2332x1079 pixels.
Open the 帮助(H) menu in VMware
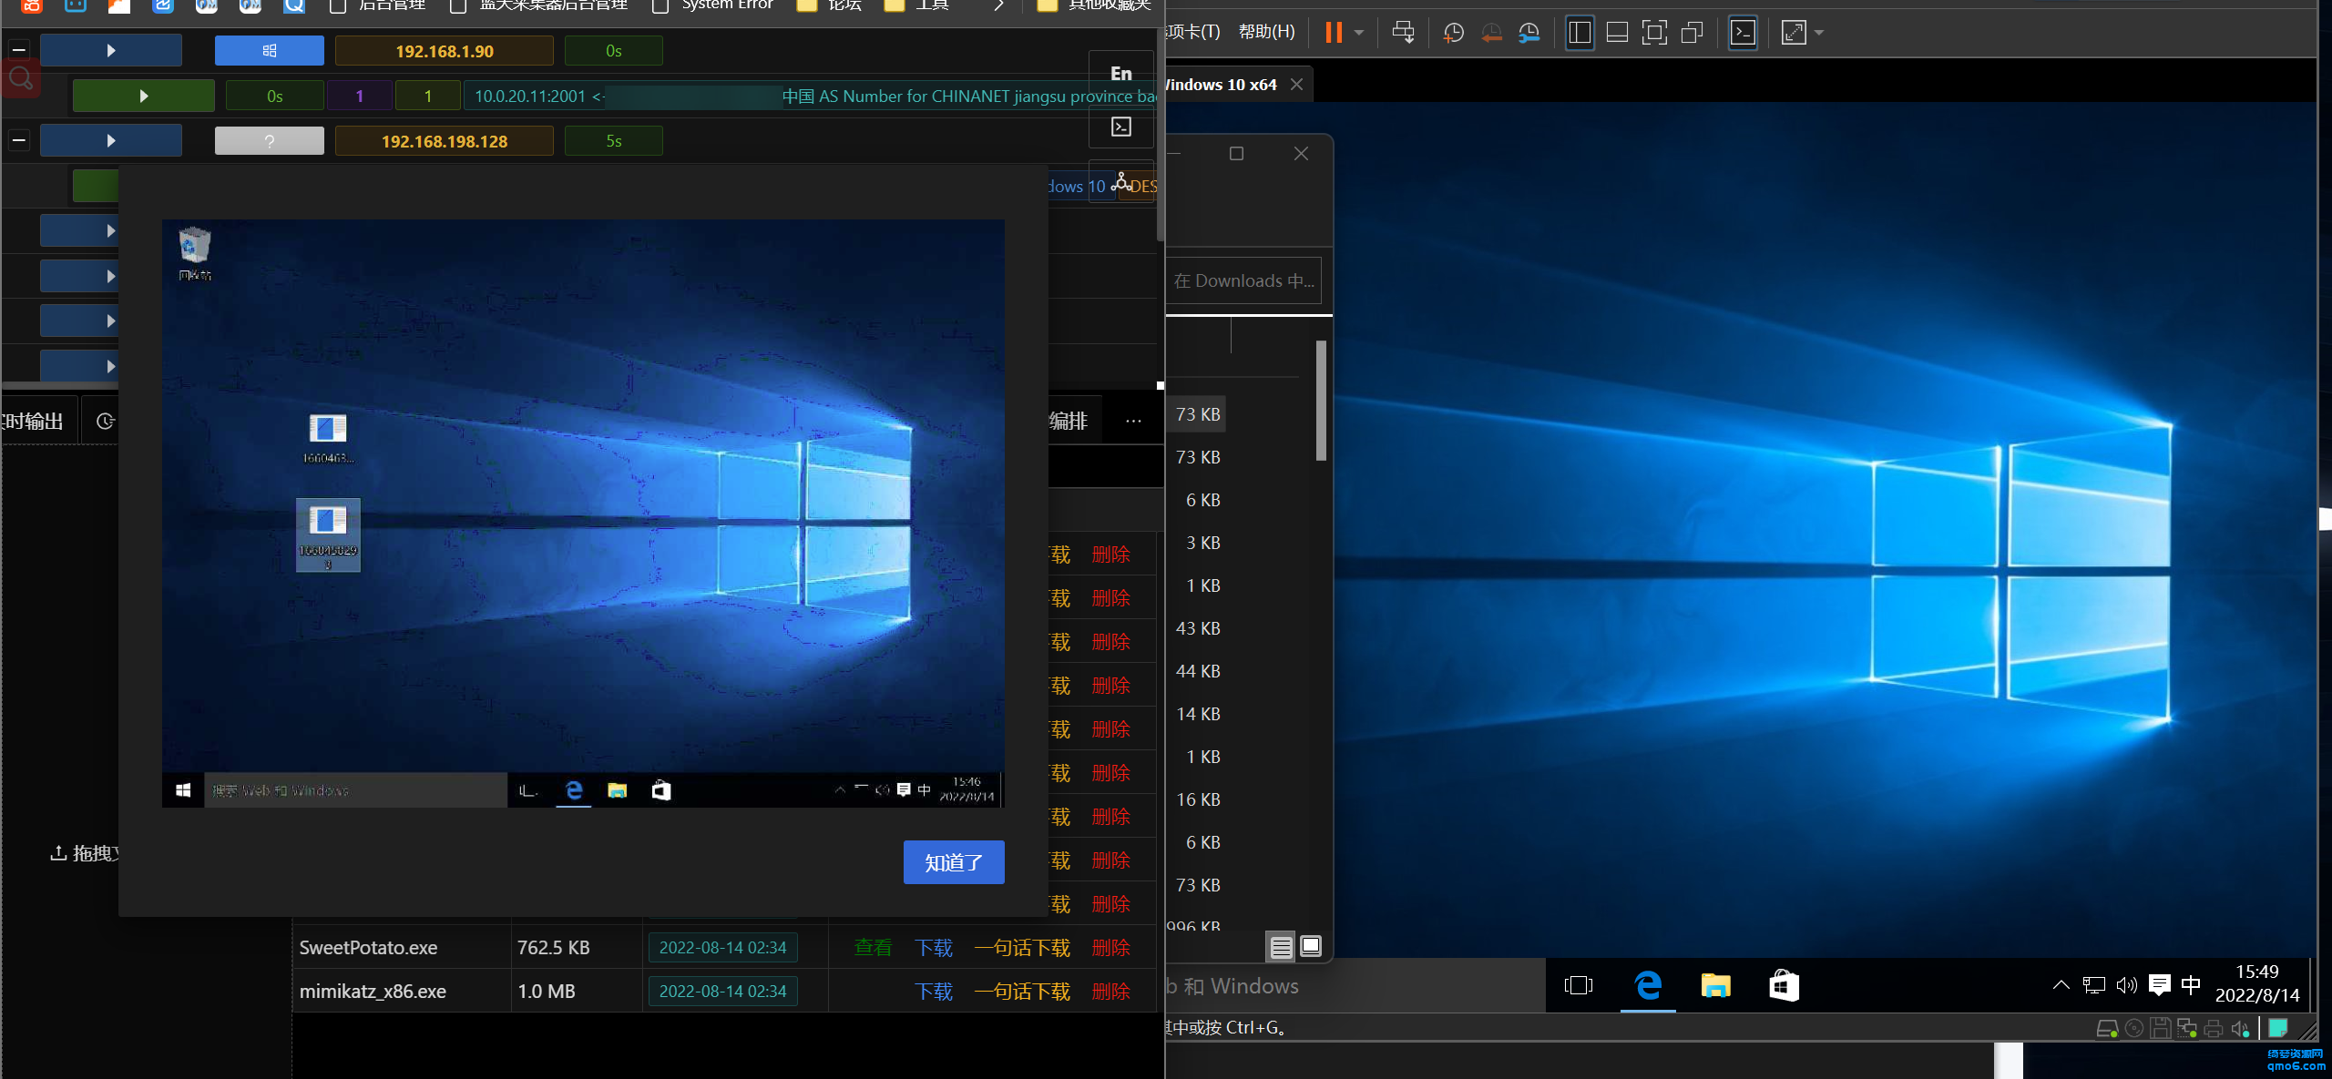coord(1266,32)
